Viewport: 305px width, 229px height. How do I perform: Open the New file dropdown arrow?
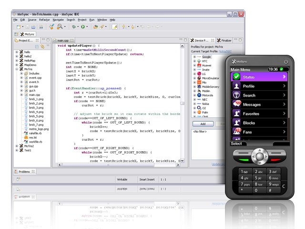pyautogui.click(x=22, y=27)
